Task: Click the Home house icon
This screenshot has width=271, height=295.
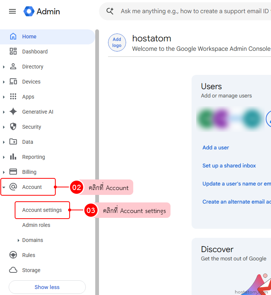Action: [13, 36]
